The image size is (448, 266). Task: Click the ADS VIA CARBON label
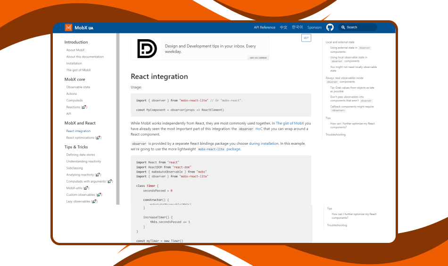click(258, 58)
